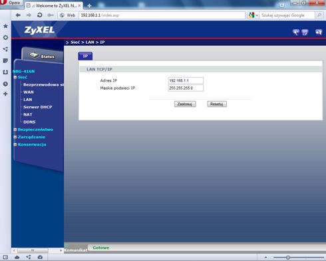Expand the Bezpieczeństwo tree node
Viewport: 326px width, 261px height.
15,130
